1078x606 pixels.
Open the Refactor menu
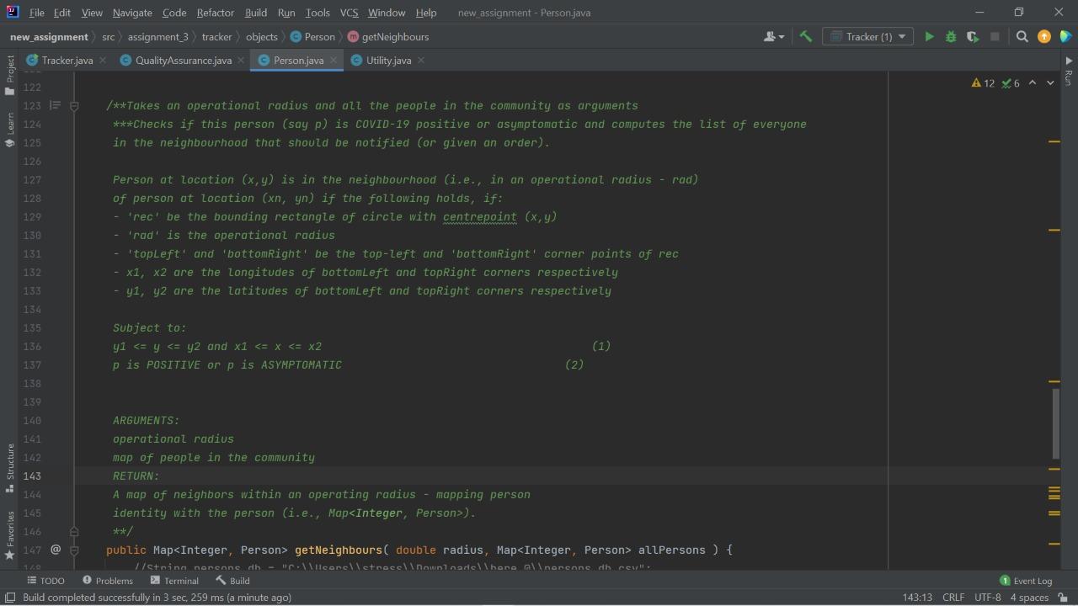tap(215, 13)
